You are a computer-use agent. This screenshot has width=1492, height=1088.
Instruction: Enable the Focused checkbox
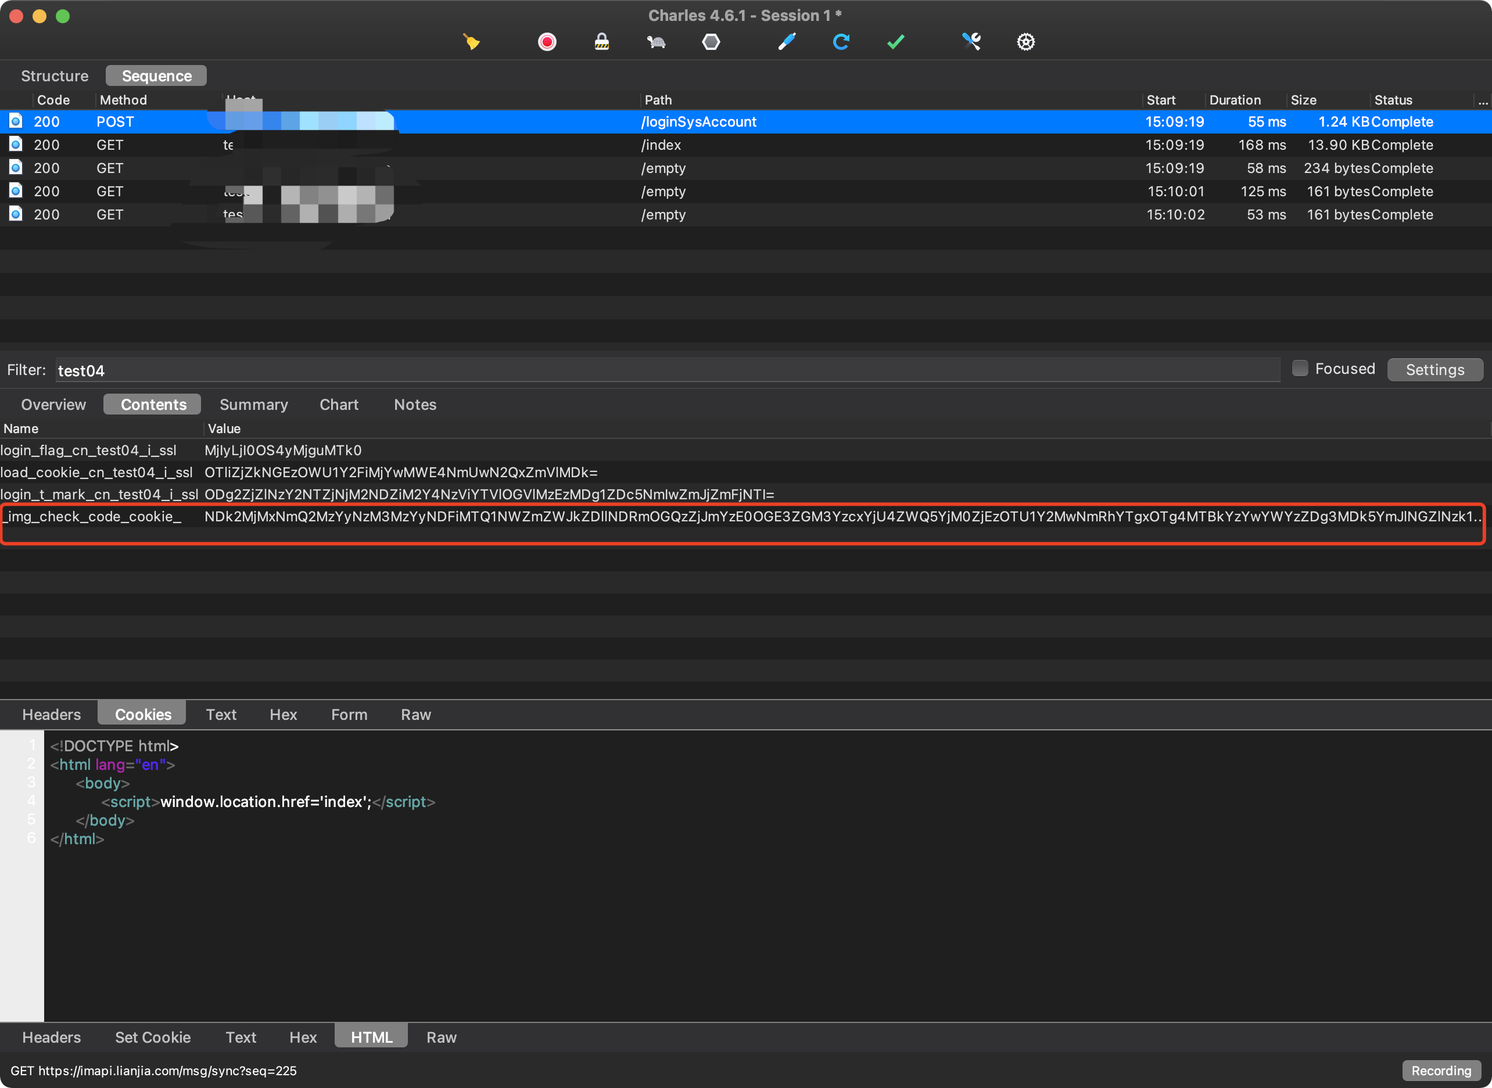[1300, 368]
